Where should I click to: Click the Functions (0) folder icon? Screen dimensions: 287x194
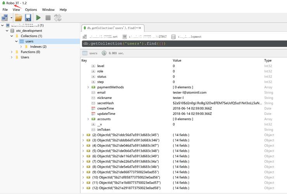coord(17,52)
